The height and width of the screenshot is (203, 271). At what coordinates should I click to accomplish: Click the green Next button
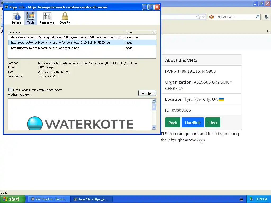click(x=213, y=123)
